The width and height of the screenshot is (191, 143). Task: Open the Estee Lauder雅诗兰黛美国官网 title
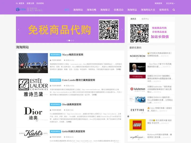tap(79, 80)
